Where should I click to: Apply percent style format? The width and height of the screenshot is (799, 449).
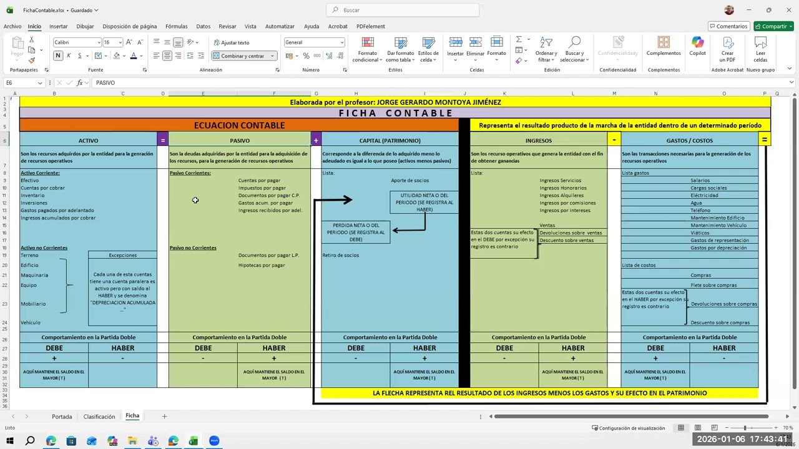click(x=306, y=56)
